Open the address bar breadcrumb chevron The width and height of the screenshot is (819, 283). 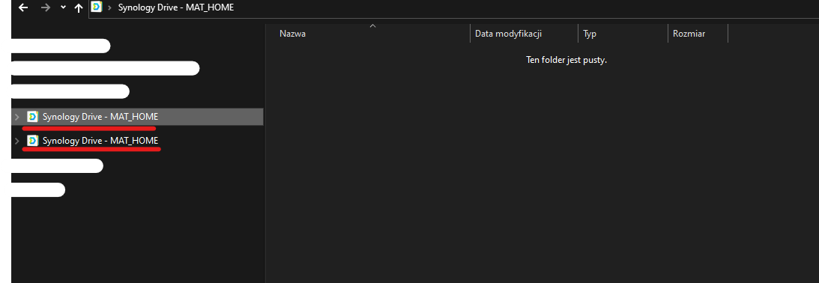coord(109,7)
